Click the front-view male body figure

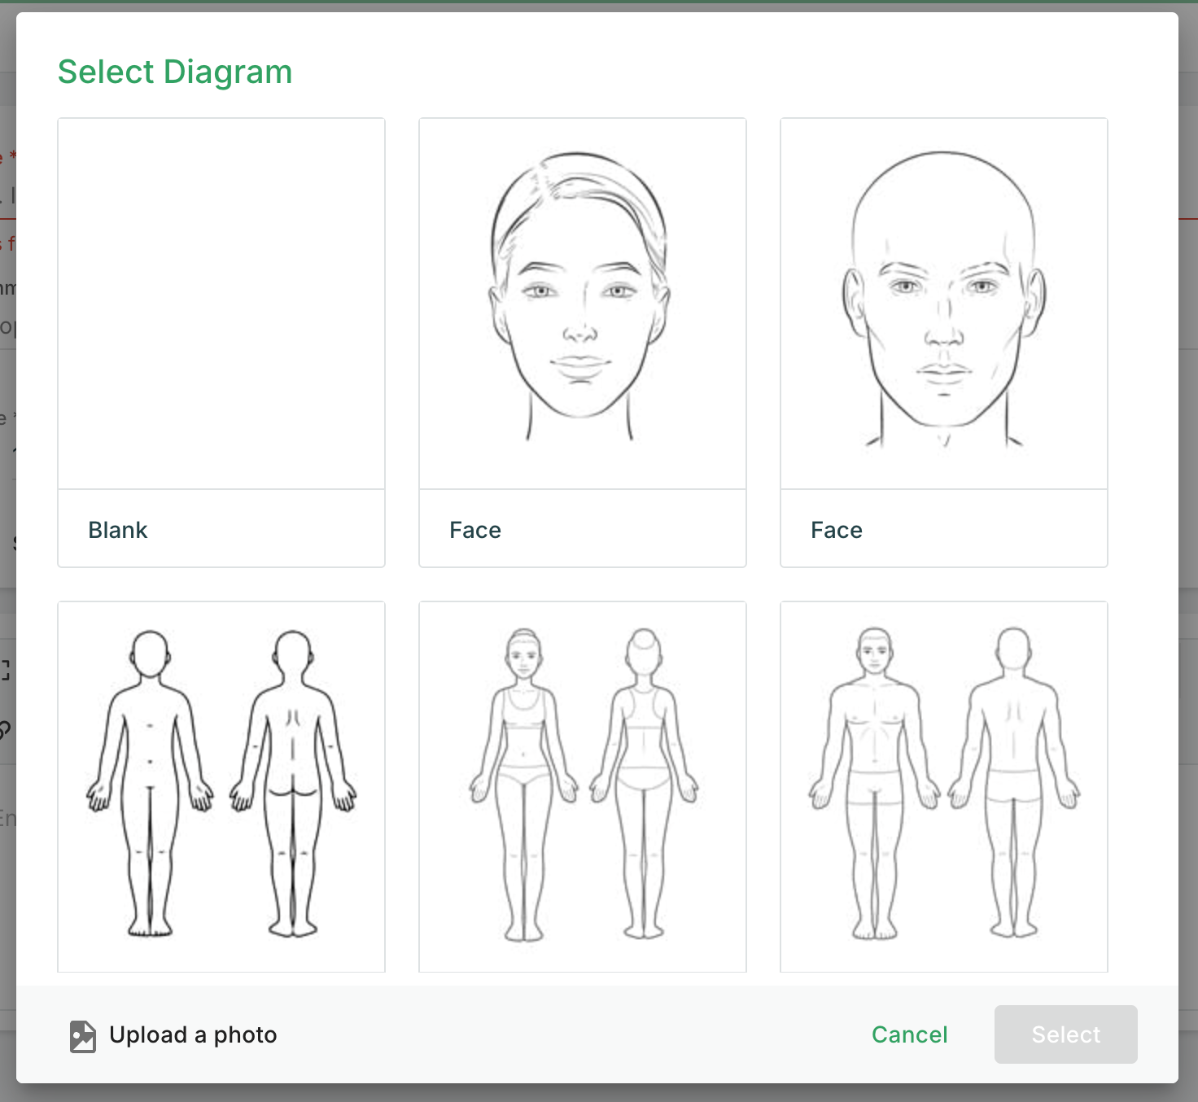click(x=875, y=783)
